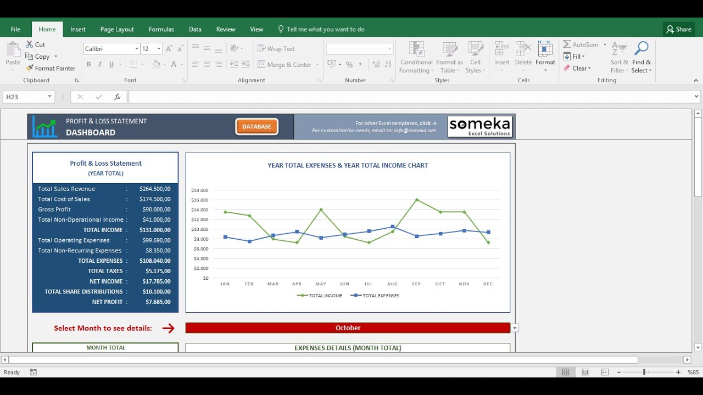
Task: Click the AutoSum sigma icon
Action: click(567, 44)
